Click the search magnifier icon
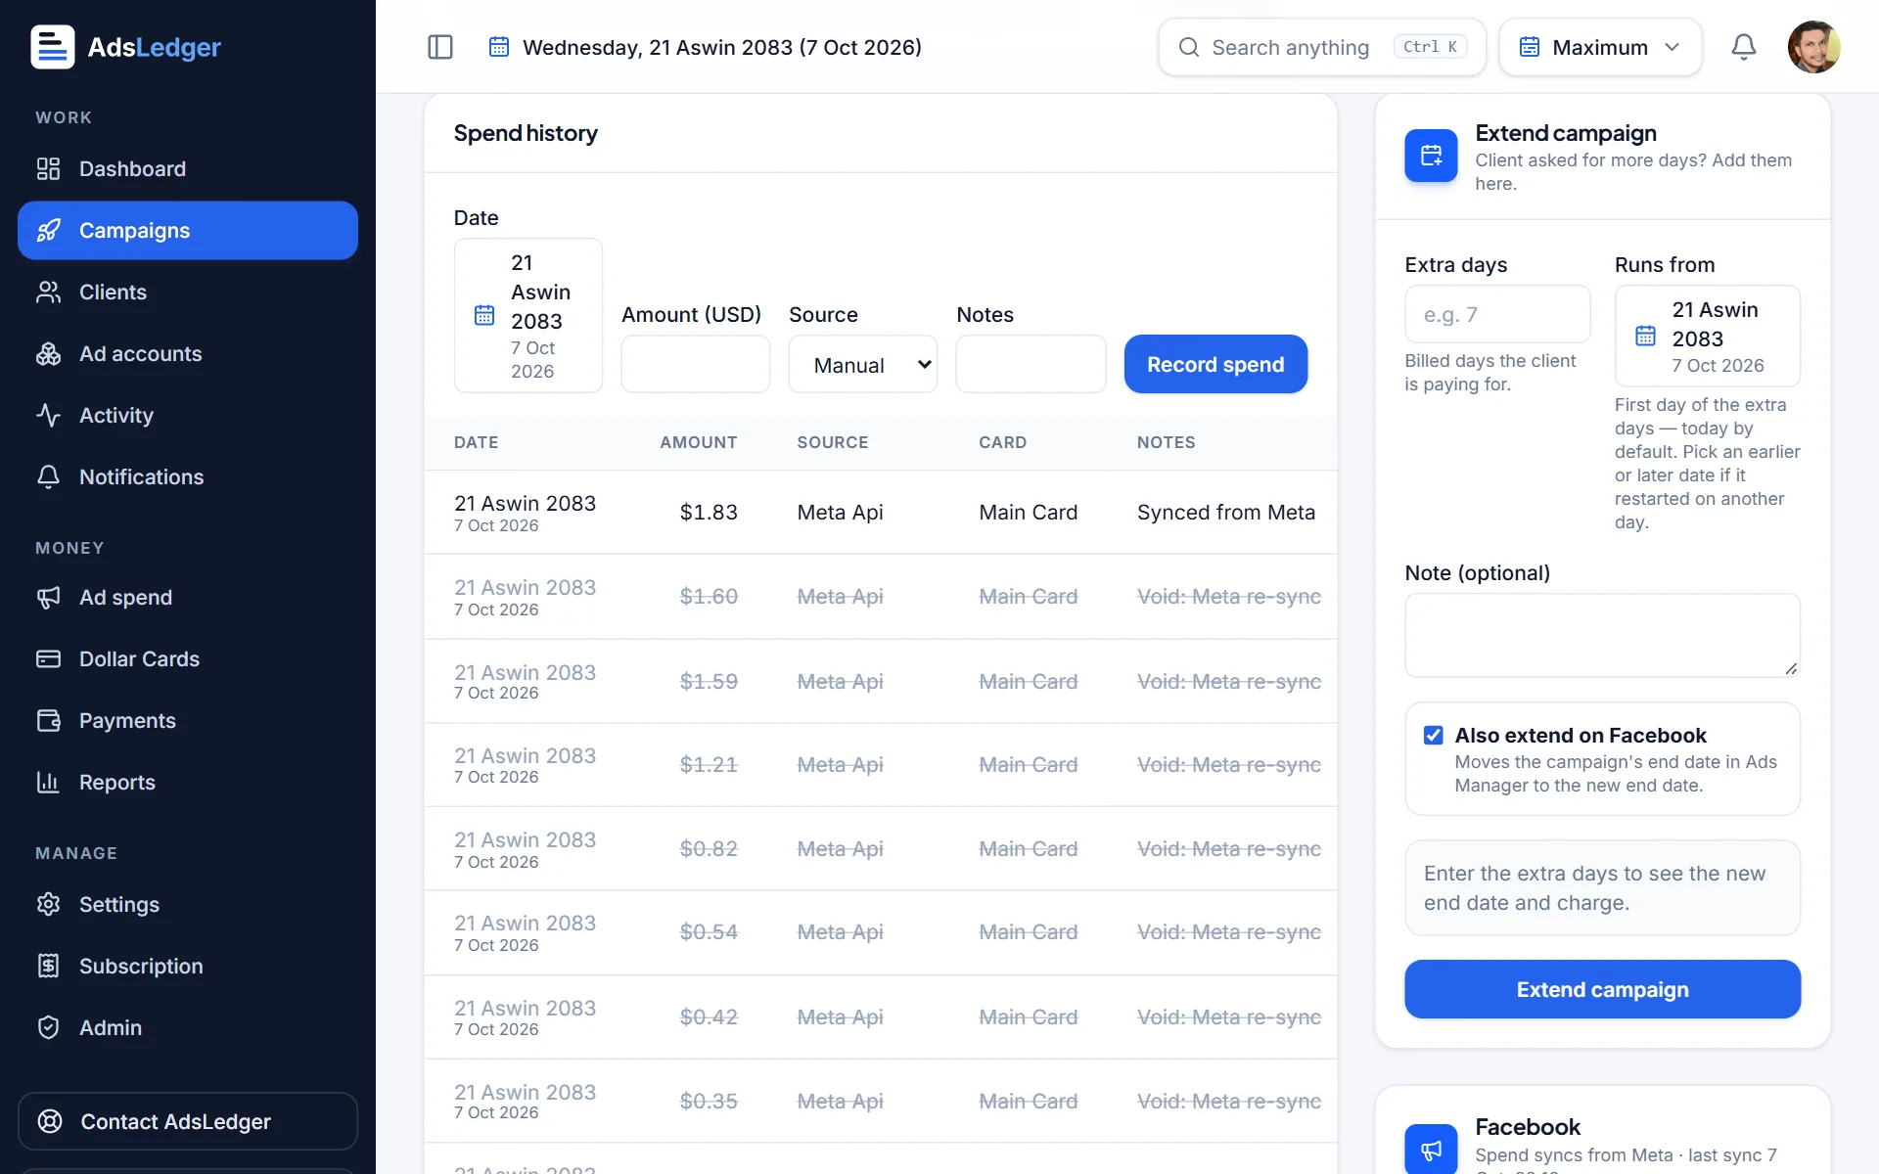This screenshot has height=1174, width=1879. point(1189,47)
